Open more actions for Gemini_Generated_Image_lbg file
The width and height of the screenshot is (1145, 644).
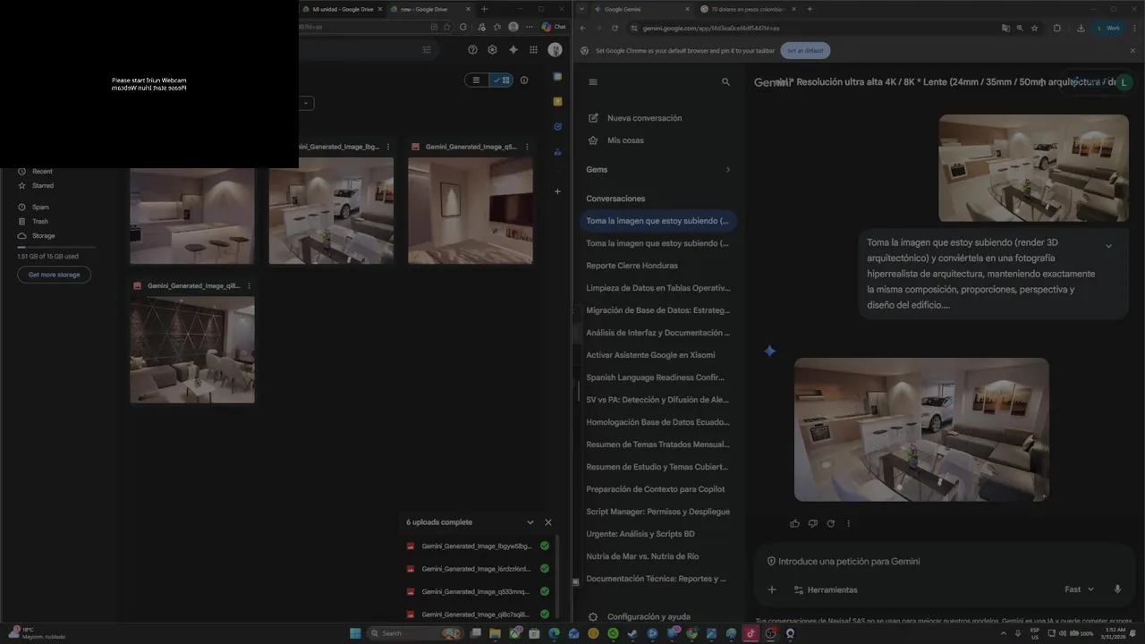[x=387, y=147]
